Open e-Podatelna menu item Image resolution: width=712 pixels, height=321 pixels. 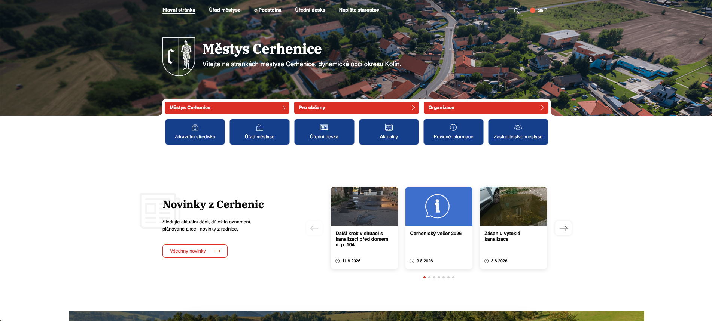tap(268, 10)
